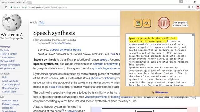
Task: Follow the Text-To-Speech redirect link
Action: (x=62, y=43)
